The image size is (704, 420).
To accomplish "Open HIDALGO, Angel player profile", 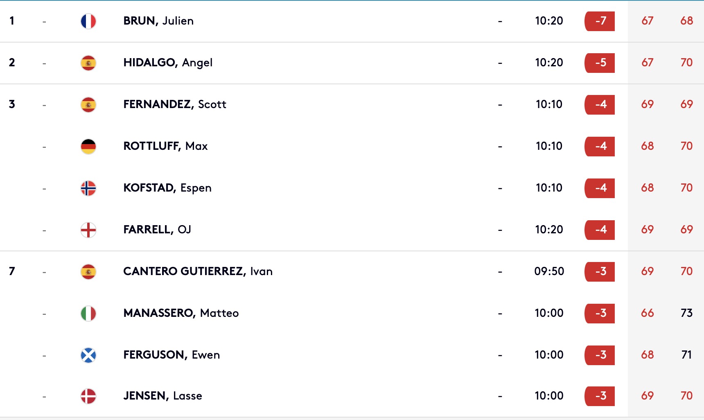I will [x=168, y=63].
